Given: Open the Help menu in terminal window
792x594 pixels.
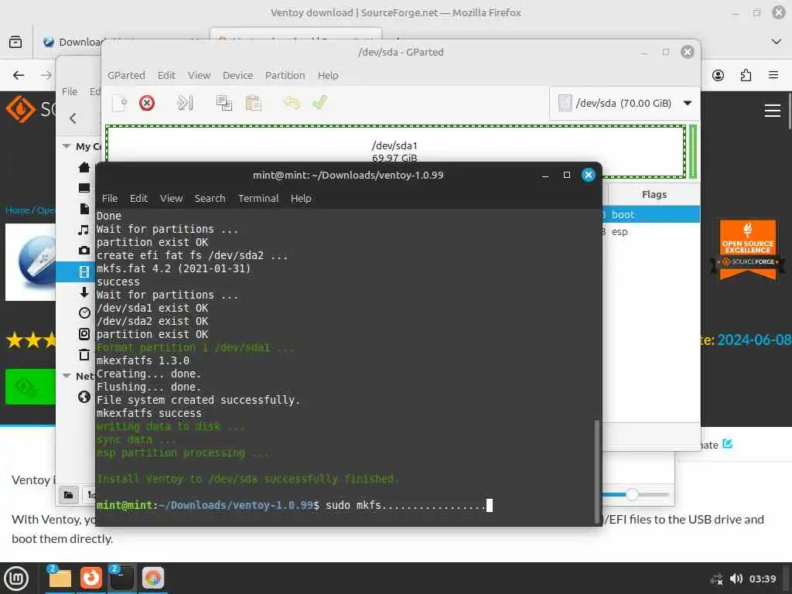Looking at the screenshot, I should click(301, 199).
